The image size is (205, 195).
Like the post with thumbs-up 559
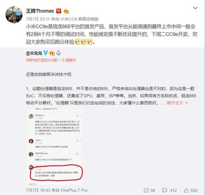pos(190,191)
